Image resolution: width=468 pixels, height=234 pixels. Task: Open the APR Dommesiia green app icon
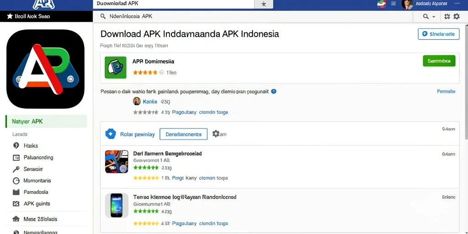(x=116, y=68)
